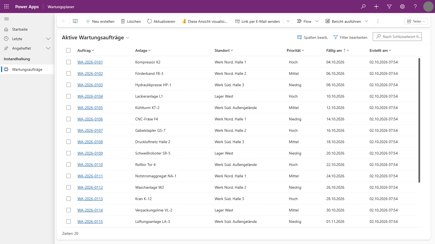Image resolution: width=435 pixels, height=244 pixels.
Task: Sort by the Fällig am column header
Action: [338, 50]
